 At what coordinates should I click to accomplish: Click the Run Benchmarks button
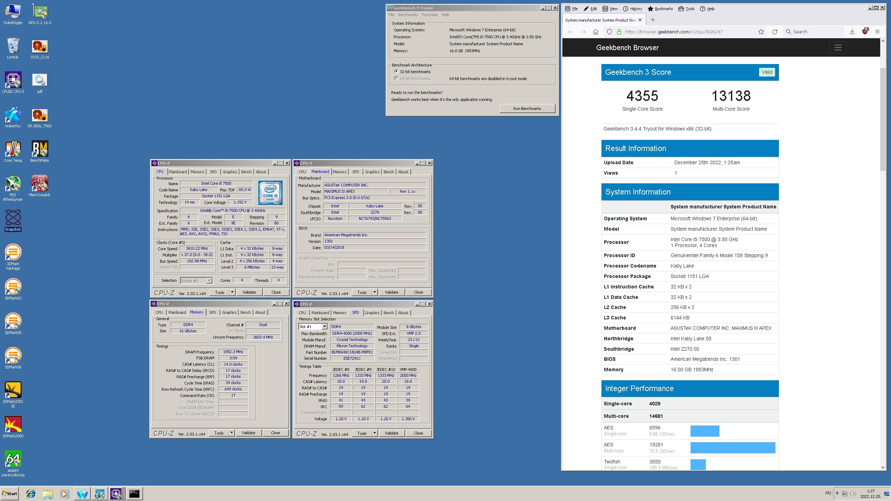tap(527, 109)
